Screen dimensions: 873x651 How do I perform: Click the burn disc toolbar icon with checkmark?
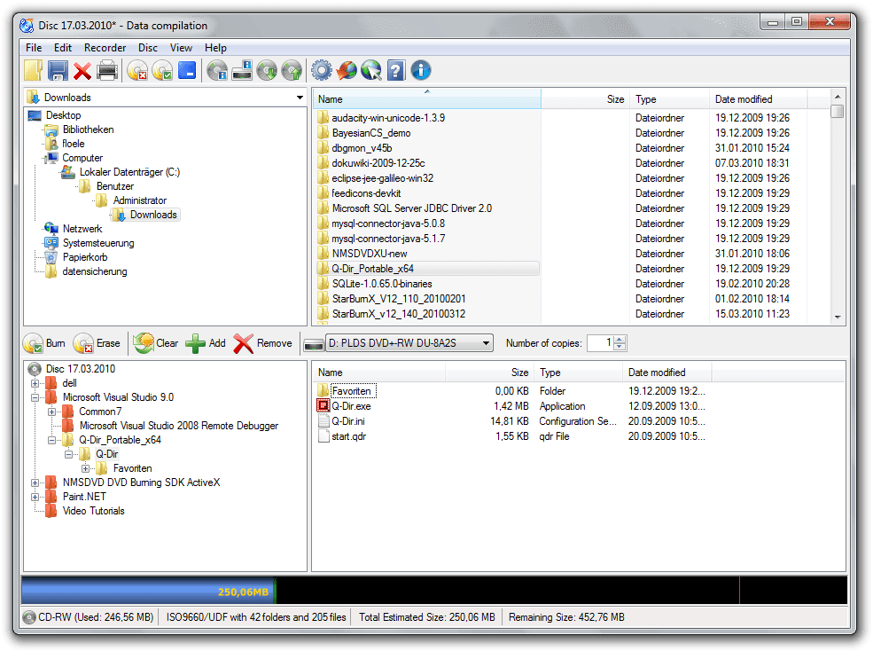162,71
